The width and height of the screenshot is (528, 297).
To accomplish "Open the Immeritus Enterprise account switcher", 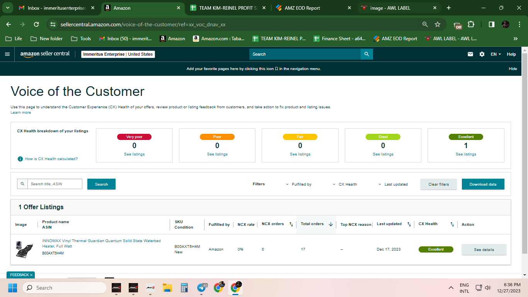I will [118, 54].
